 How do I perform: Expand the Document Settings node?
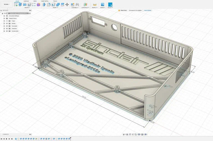[4, 16]
